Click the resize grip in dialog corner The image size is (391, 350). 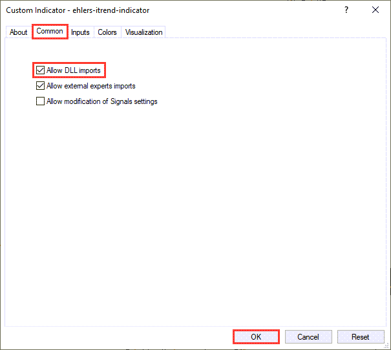(x=386, y=345)
